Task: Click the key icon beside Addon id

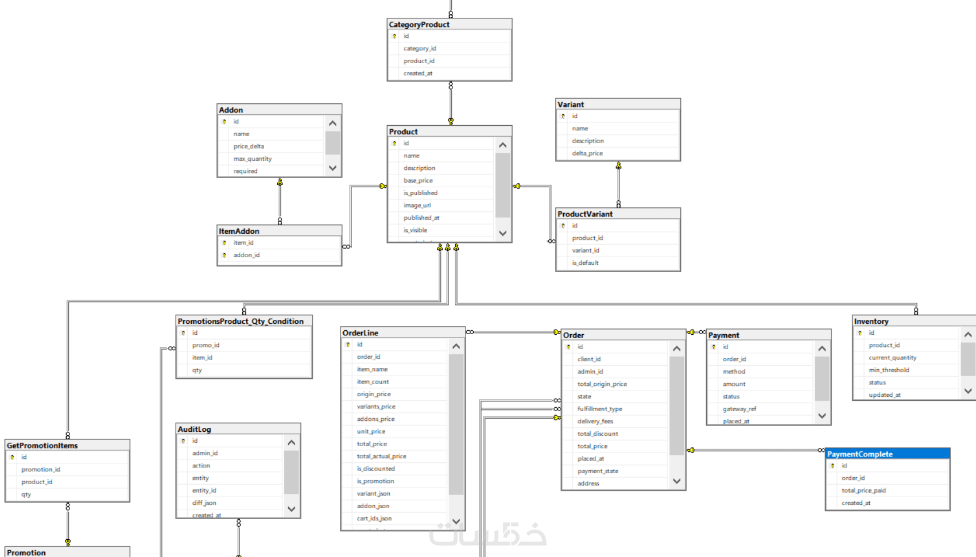Action: pos(224,122)
